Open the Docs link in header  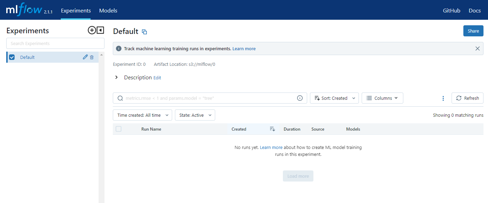(475, 10)
